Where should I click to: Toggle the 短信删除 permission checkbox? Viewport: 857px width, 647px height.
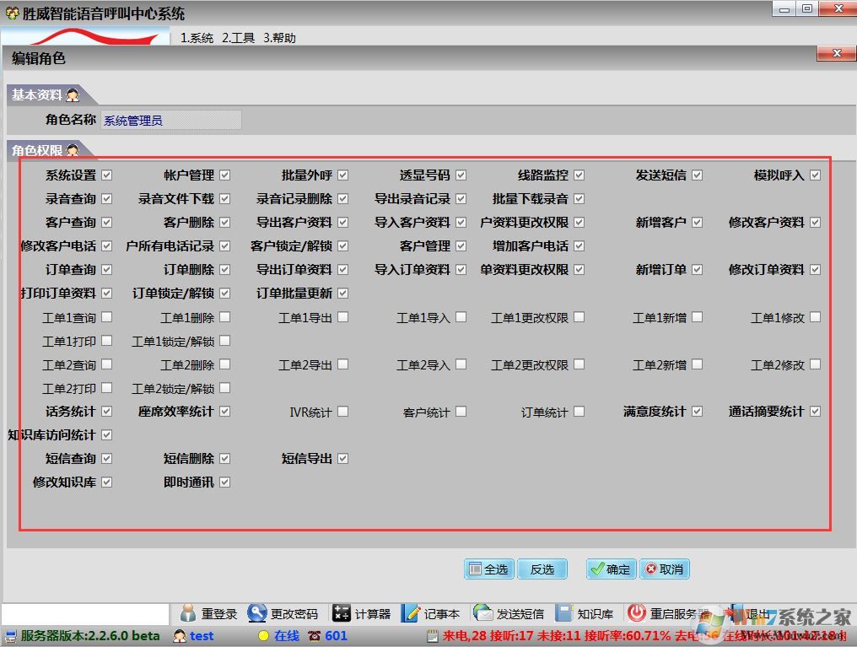224,458
